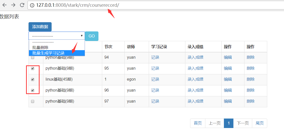Click 录入成绩 for linux基础 row

195,79
